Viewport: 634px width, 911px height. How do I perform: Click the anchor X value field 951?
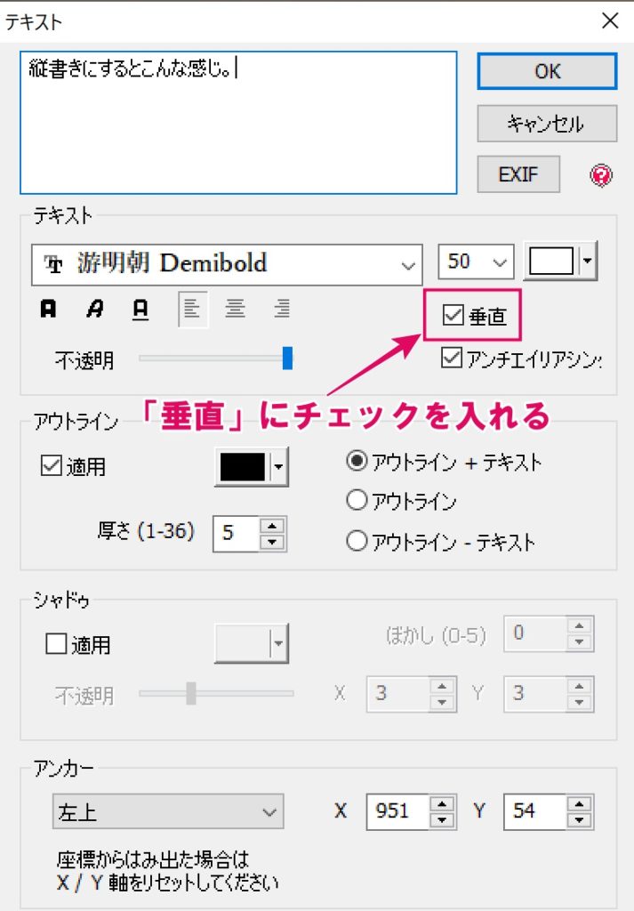point(398,811)
